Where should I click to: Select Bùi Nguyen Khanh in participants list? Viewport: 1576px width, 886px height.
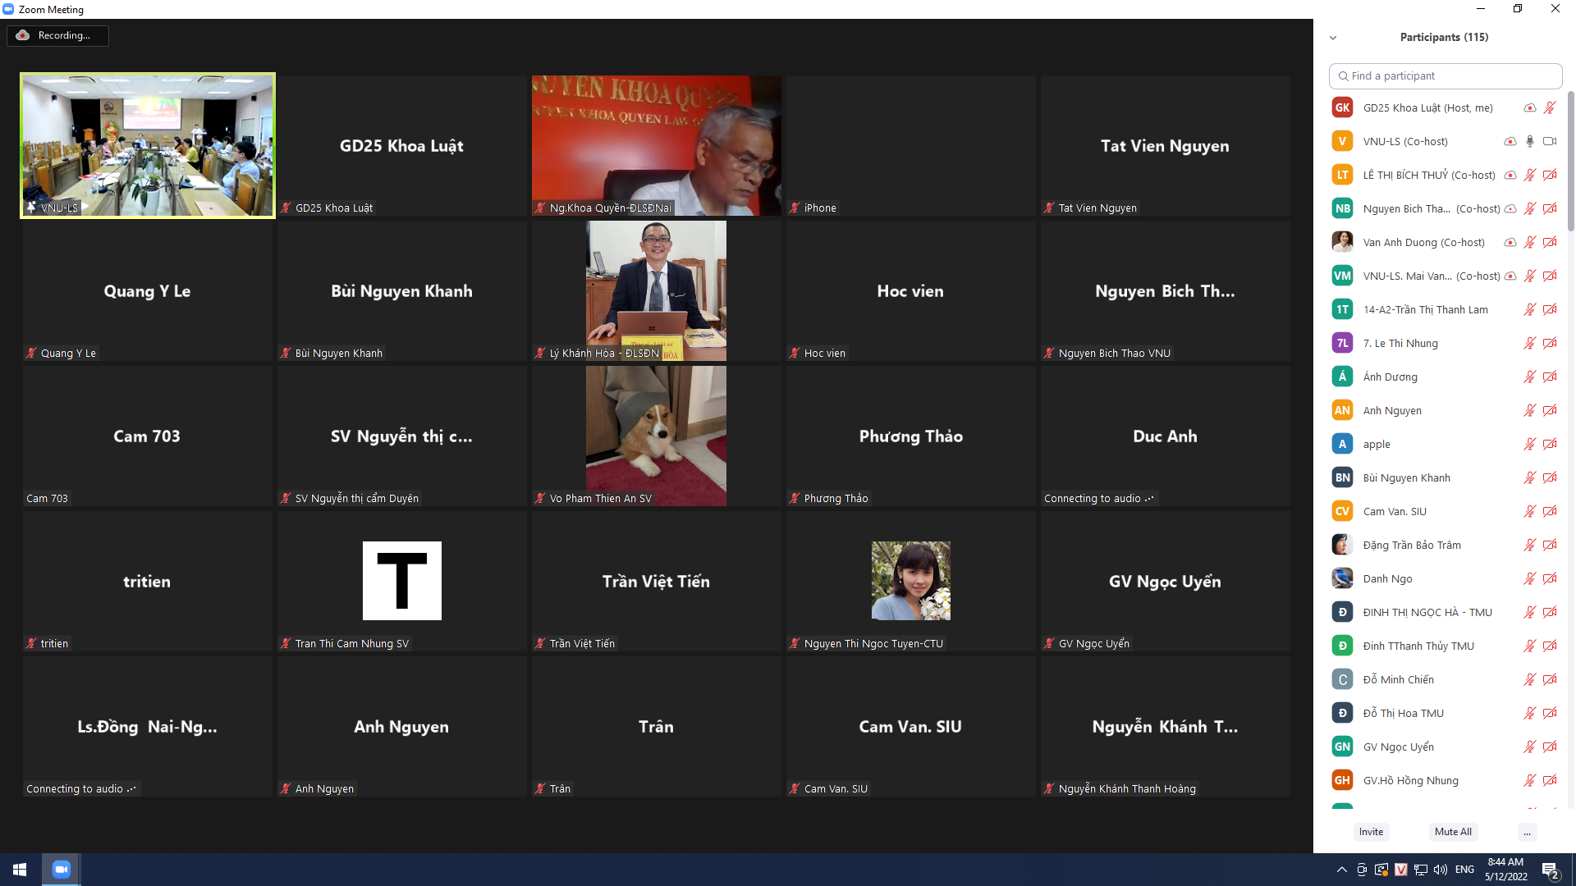coord(1406,477)
